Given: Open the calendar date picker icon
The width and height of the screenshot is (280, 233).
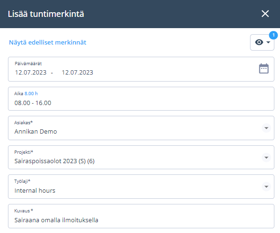Looking at the screenshot, I should [264, 68].
